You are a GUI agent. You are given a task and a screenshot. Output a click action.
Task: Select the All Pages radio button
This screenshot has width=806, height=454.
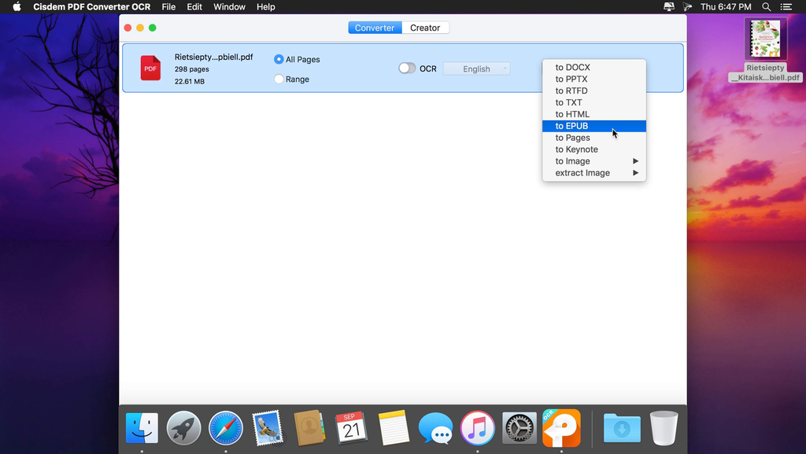coord(279,59)
